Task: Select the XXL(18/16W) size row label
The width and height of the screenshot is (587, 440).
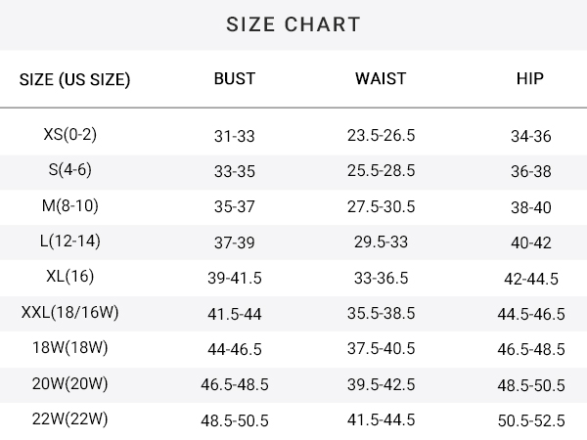Action: pos(70,312)
